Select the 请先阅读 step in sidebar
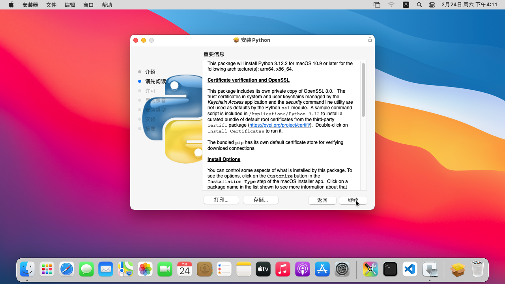Screen dimensions: 505x284 pos(155,81)
